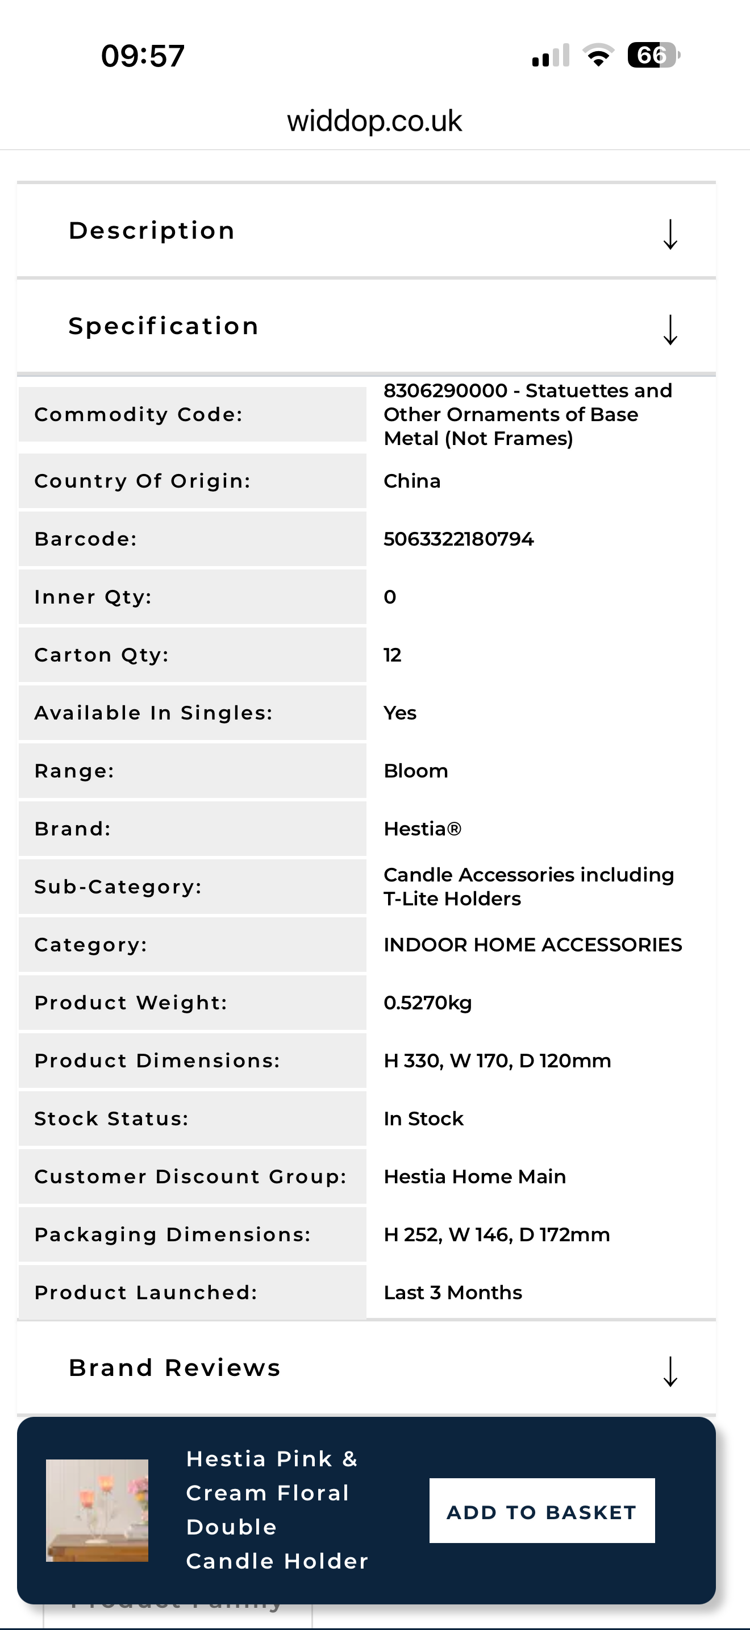
Task: Tap the battery level indicator icon
Action: point(654,55)
